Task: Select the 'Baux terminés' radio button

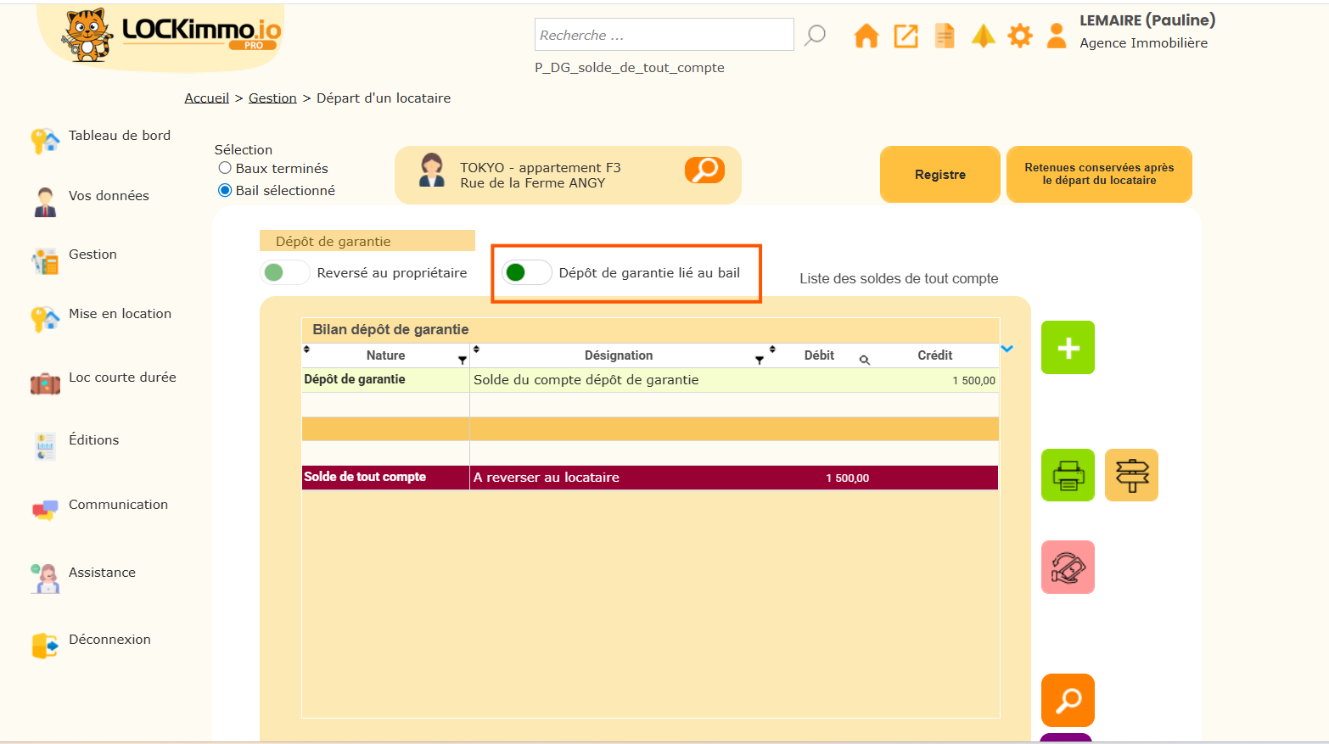Action: (x=225, y=168)
